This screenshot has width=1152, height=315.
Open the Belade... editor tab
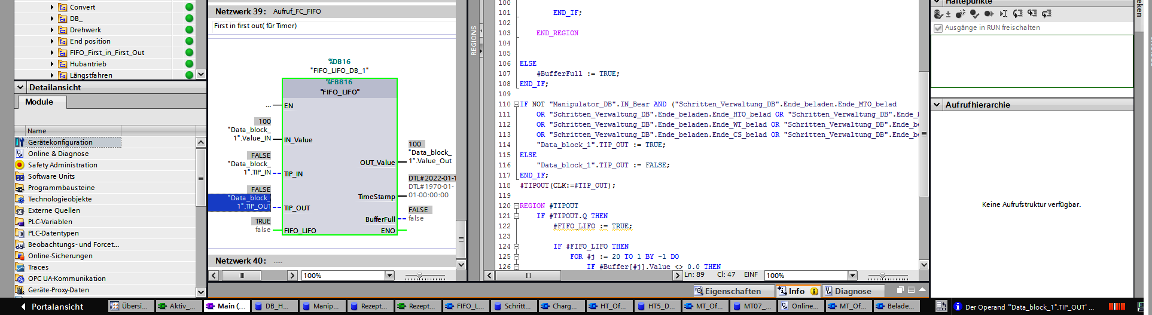[x=895, y=306]
